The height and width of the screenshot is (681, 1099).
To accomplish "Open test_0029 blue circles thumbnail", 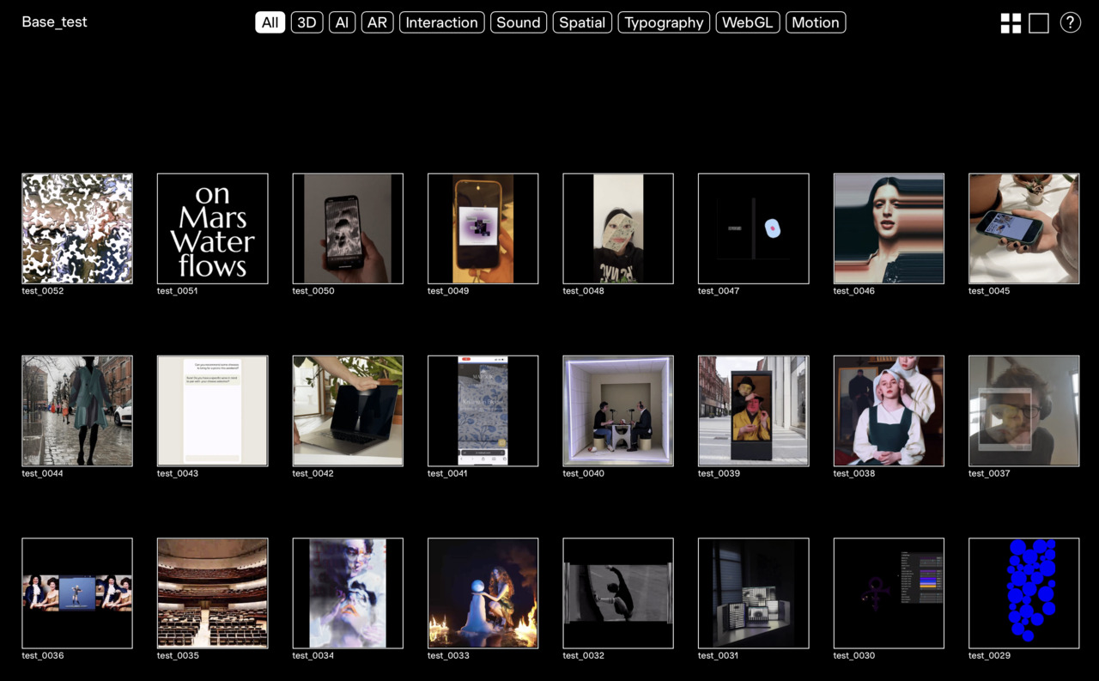I will (1023, 593).
